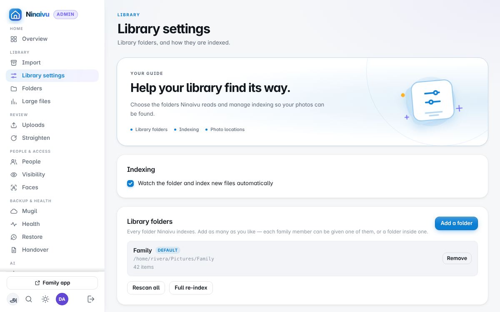Open the Restore page in sidebar

click(x=52, y=237)
